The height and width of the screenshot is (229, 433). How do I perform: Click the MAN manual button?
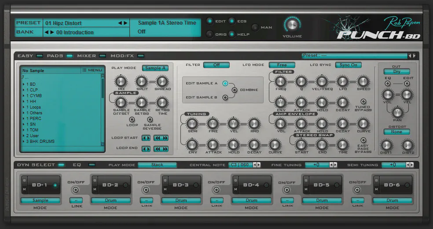255,27
